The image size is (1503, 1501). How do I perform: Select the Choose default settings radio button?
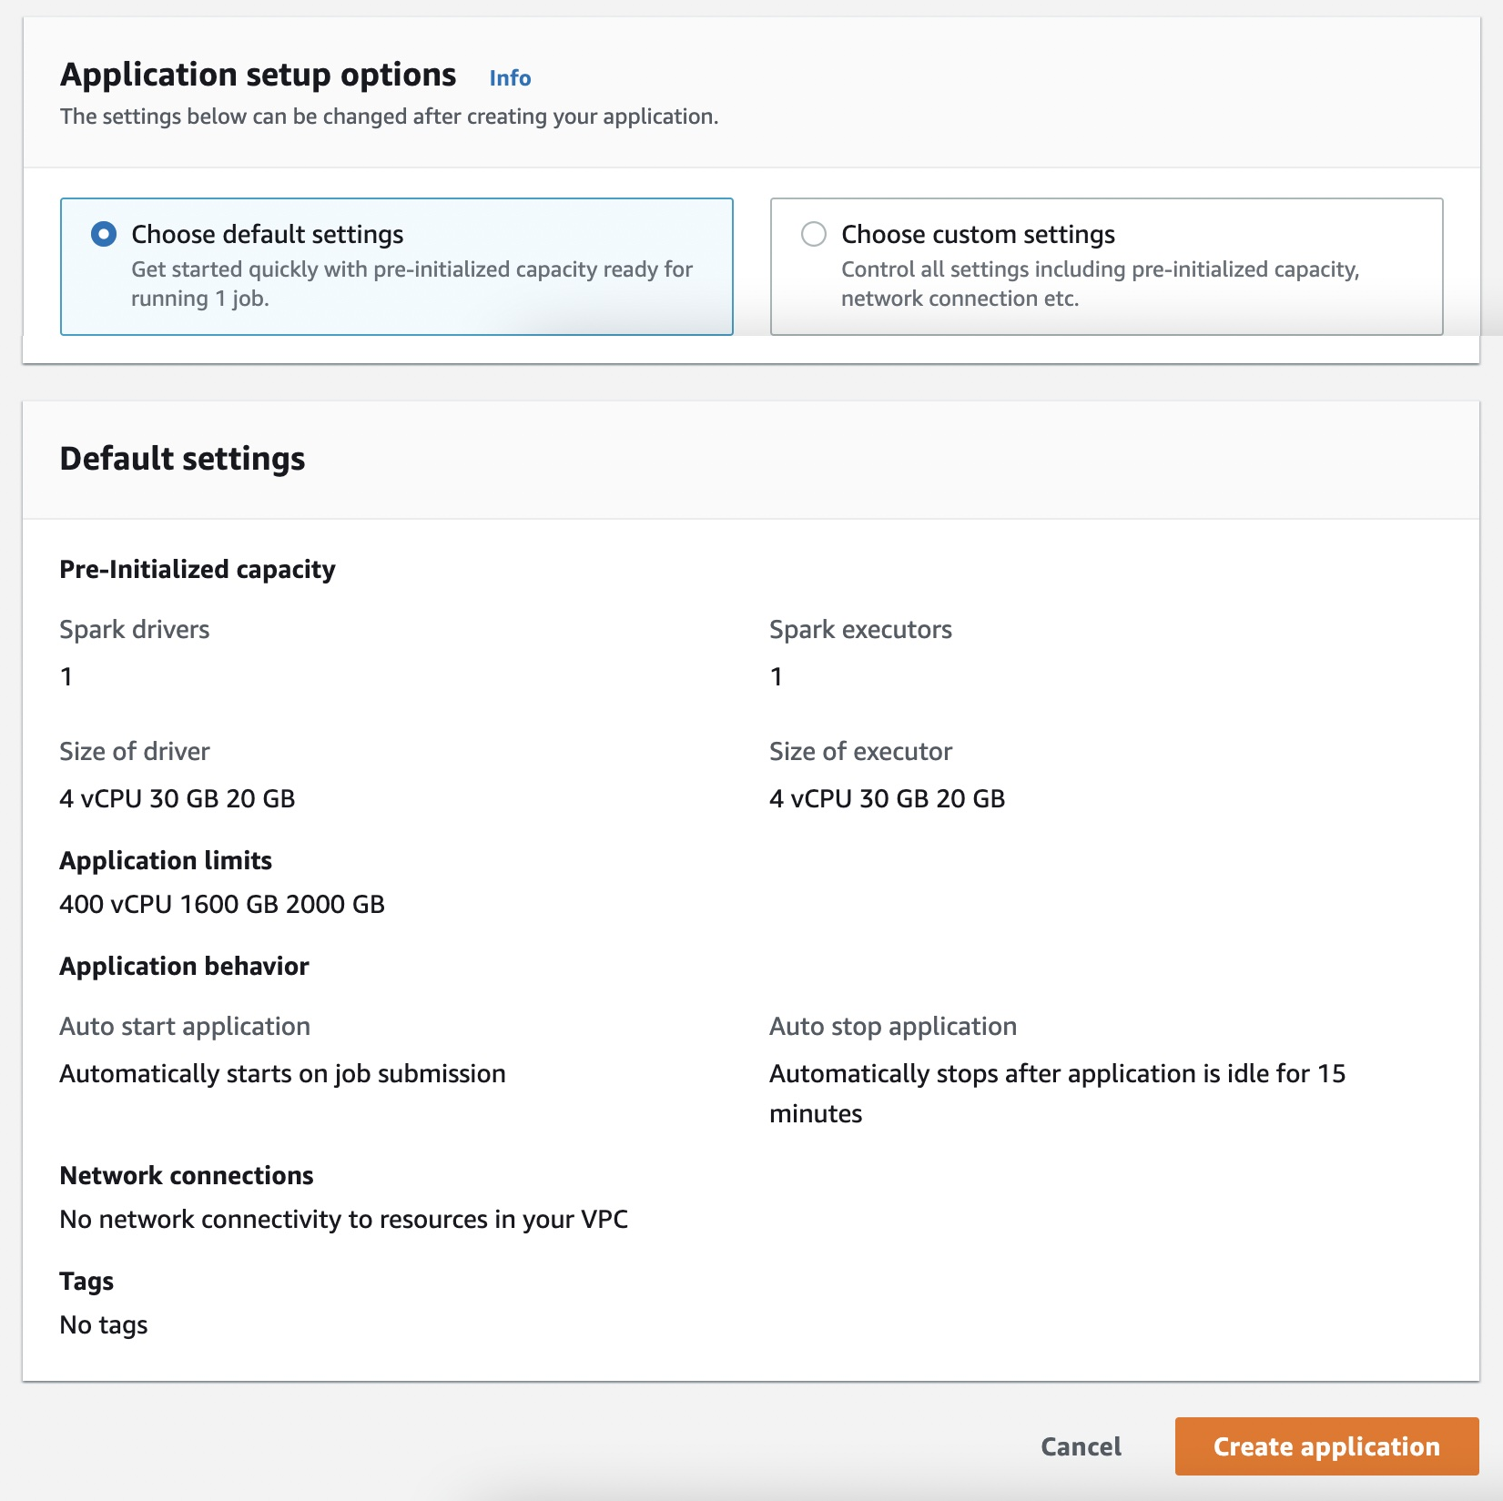click(103, 234)
